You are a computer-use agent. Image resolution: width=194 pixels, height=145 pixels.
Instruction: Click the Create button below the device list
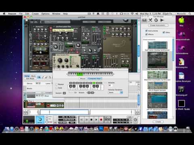158,122
